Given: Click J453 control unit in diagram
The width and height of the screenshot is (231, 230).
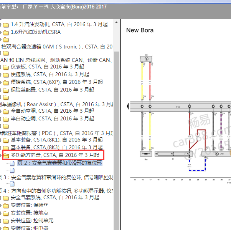Looking at the screenshot, I should point(217,154).
